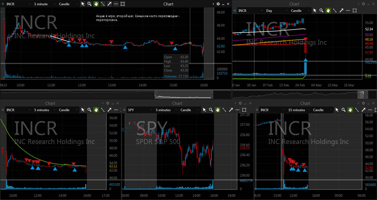Image resolution: width=377 pixels, height=200 pixels.
Task: Open the Candle type dropdown in the 15 minutes chart
Action: tap(322, 110)
